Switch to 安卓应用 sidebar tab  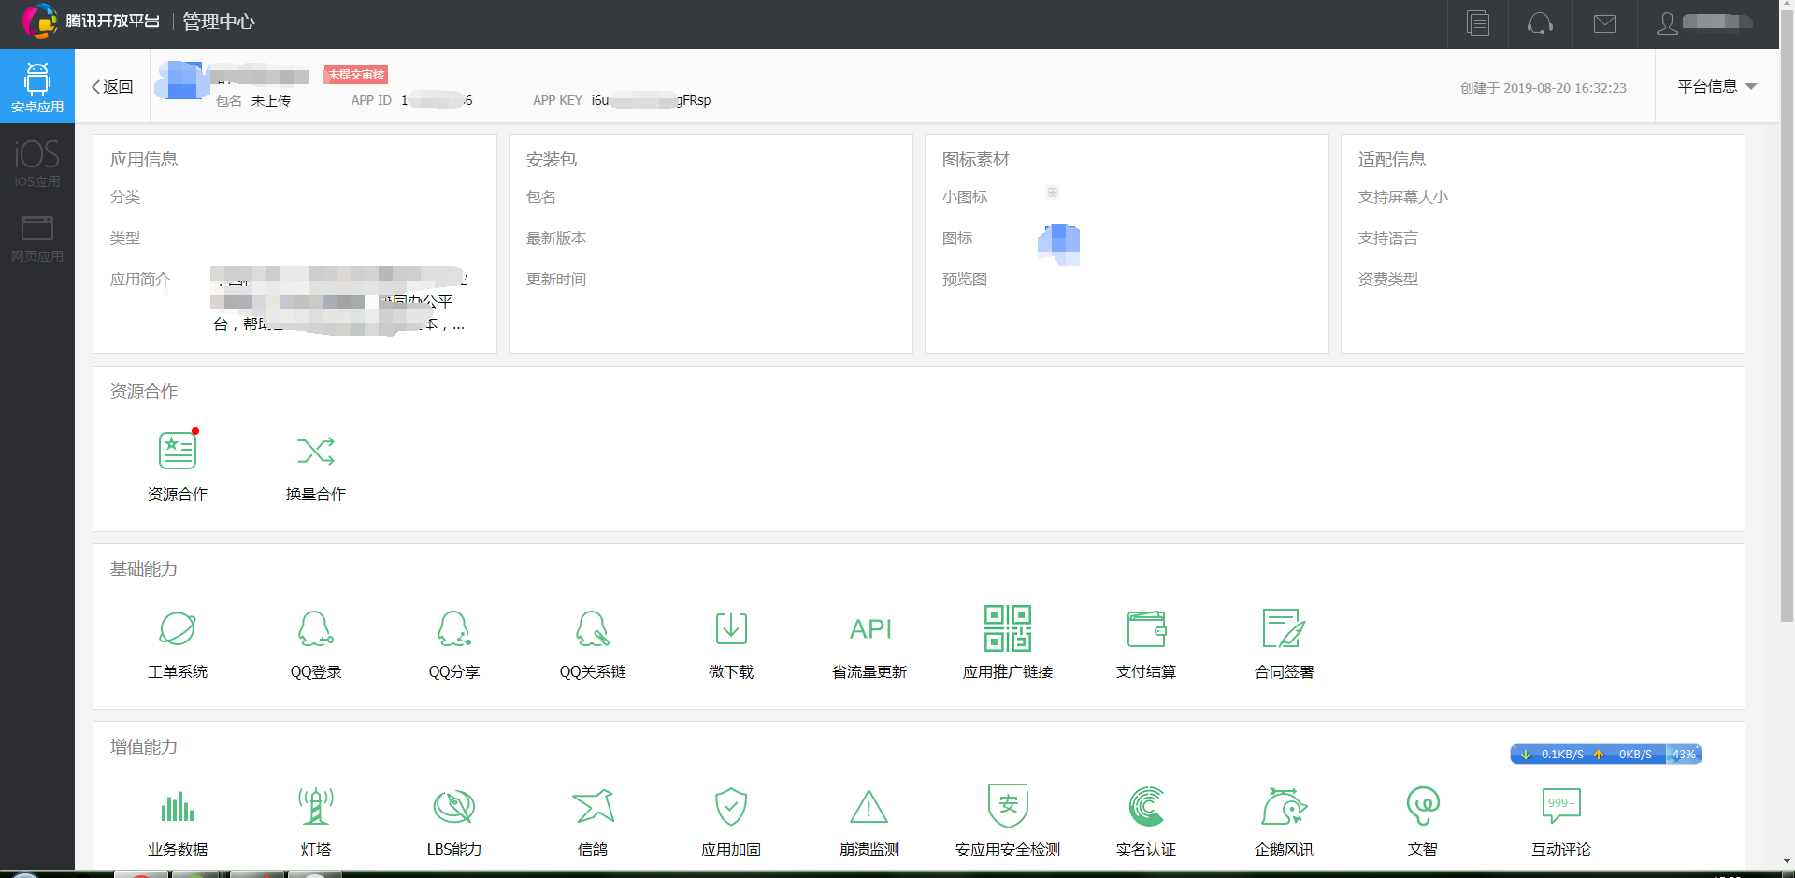pos(37,86)
